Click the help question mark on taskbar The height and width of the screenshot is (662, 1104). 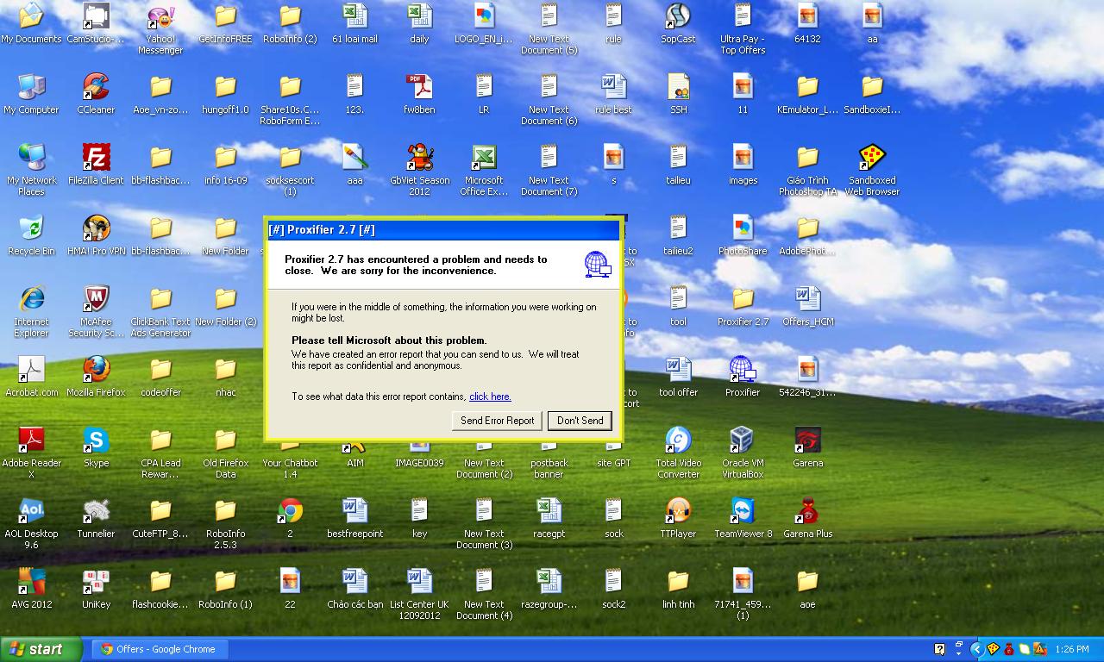pos(939,649)
